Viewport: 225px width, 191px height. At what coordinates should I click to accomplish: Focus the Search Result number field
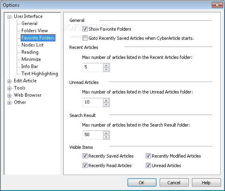[x=93, y=135]
